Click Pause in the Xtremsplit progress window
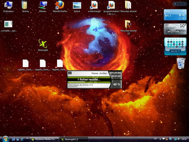 (x=95, y=73)
